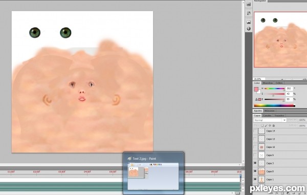Click zoom out icon in Navegador panel
The height and width of the screenshot is (195, 307).
(x=282, y=79)
